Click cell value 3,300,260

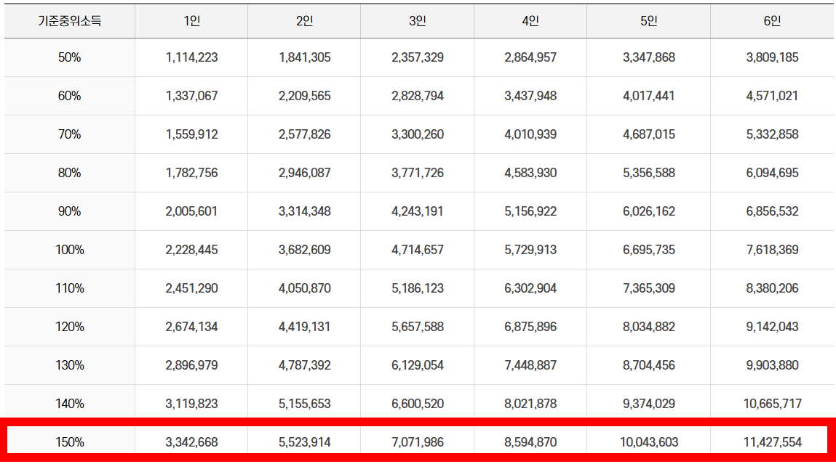click(418, 134)
